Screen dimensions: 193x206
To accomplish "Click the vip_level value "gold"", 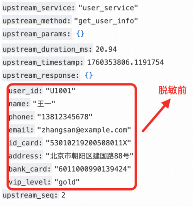I will coord(67,182).
